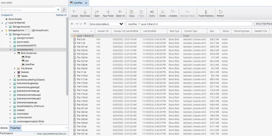
Task: Click lotsoffiles in the breadcrumb path
Action: 132,24
